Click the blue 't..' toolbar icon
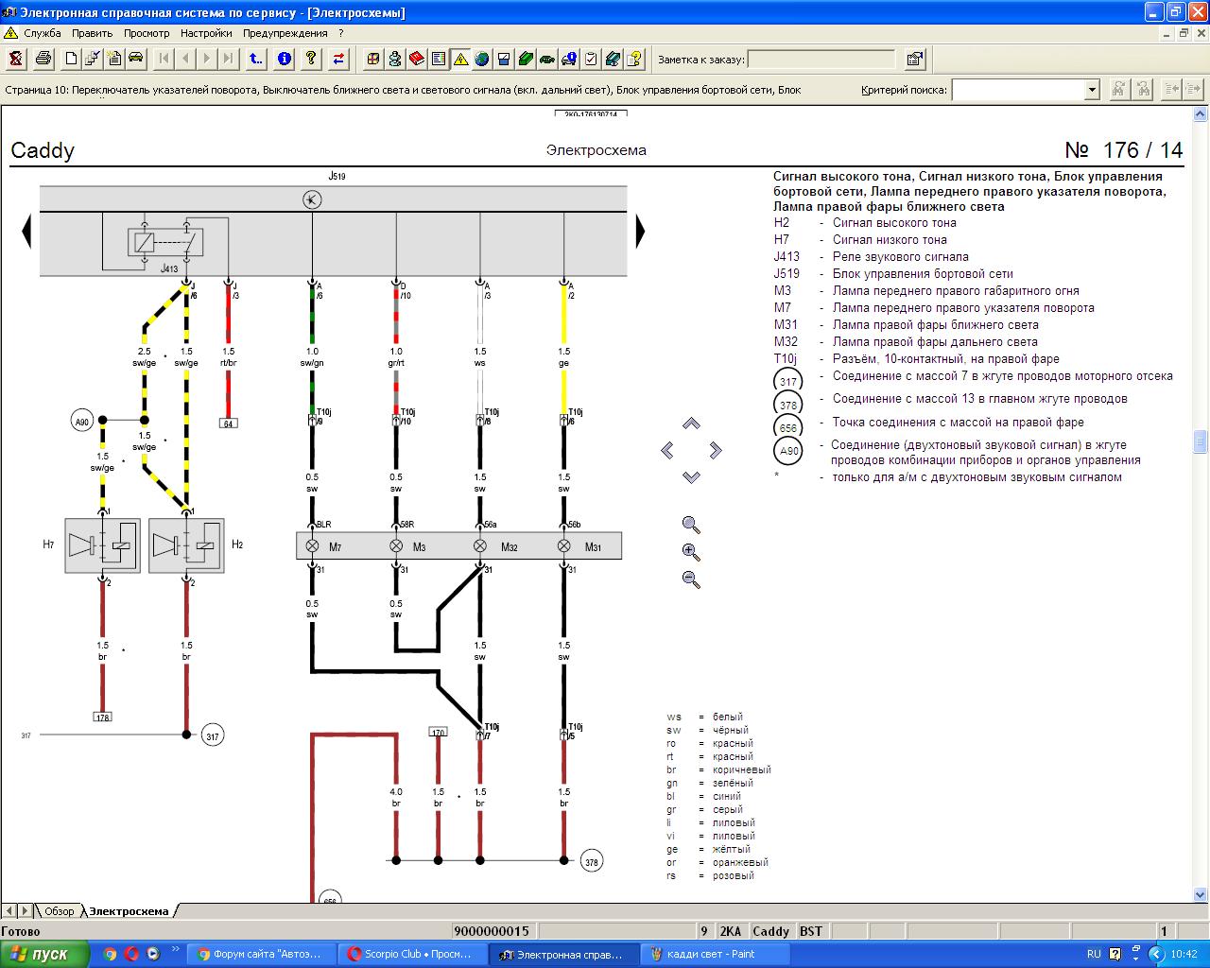 [256, 59]
